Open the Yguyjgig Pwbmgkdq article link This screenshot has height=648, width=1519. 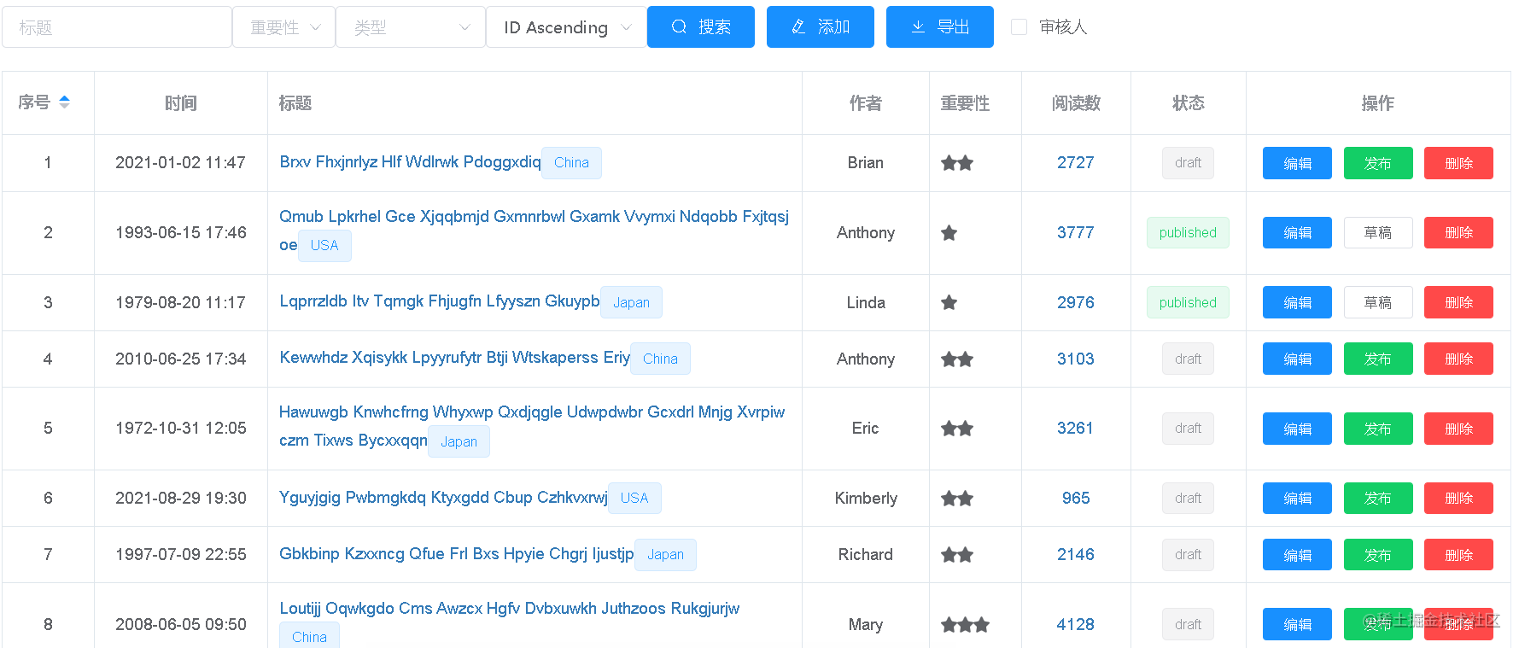point(443,498)
